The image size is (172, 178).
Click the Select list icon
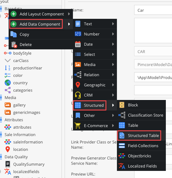point(78,54)
